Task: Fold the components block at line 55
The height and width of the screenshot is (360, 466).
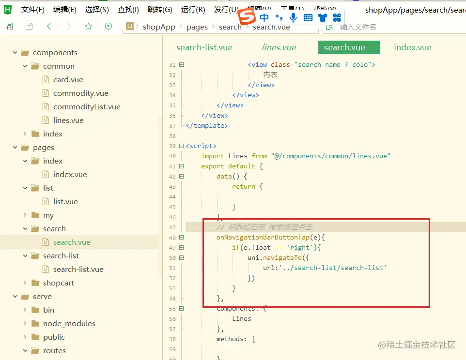Action: tap(182, 309)
